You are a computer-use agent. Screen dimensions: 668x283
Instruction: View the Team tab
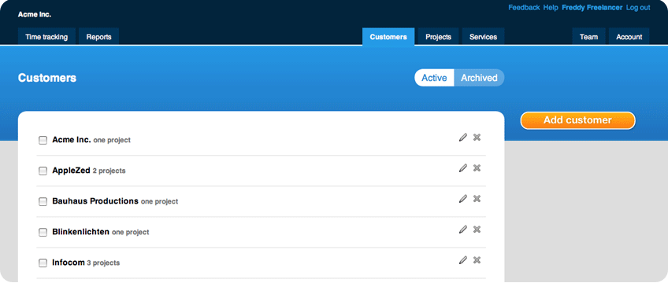[x=588, y=36]
